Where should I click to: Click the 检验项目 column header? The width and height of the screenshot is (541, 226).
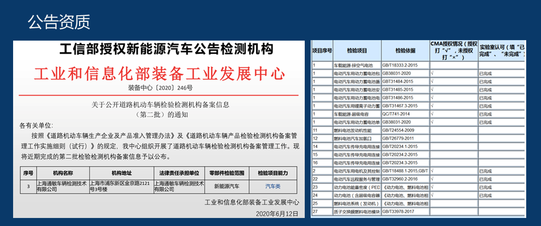click(x=357, y=51)
